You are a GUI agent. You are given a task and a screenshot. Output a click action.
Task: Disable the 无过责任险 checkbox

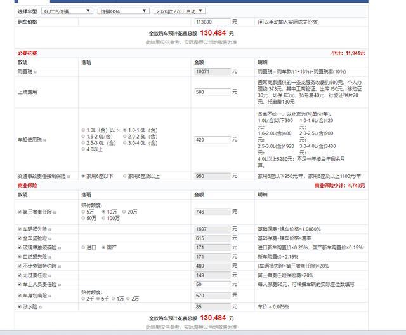pyautogui.click(x=20, y=275)
